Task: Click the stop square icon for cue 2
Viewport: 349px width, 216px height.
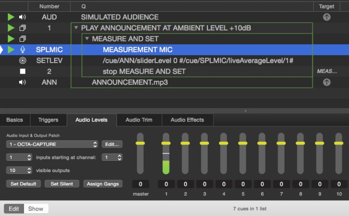Action: tap(23, 72)
